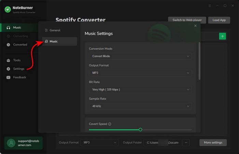Image resolution: width=239 pixels, height=154 pixels.
Task: Click the settings dialog scrollbar
Action: pyautogui.click(x=199, y=61)
